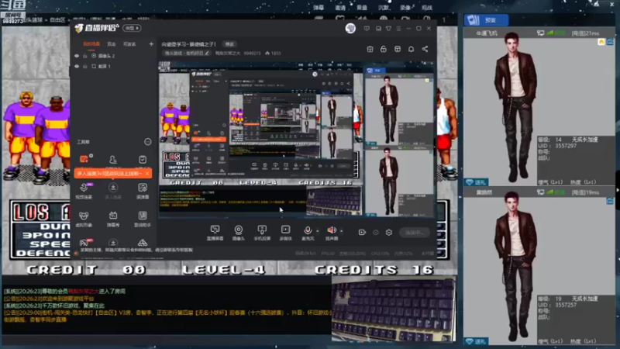Open the 工具箱 tool at the end of the 虚拟形象 row

point(143,219)
